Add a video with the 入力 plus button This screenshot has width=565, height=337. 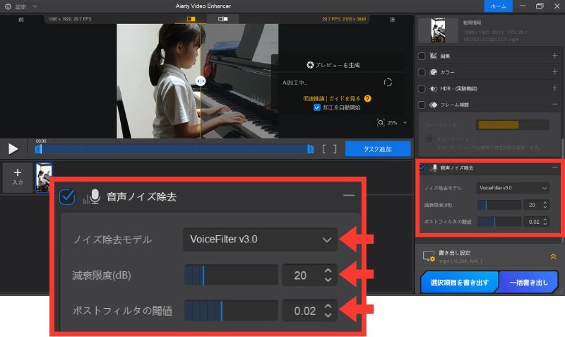(x=17, y=177)
